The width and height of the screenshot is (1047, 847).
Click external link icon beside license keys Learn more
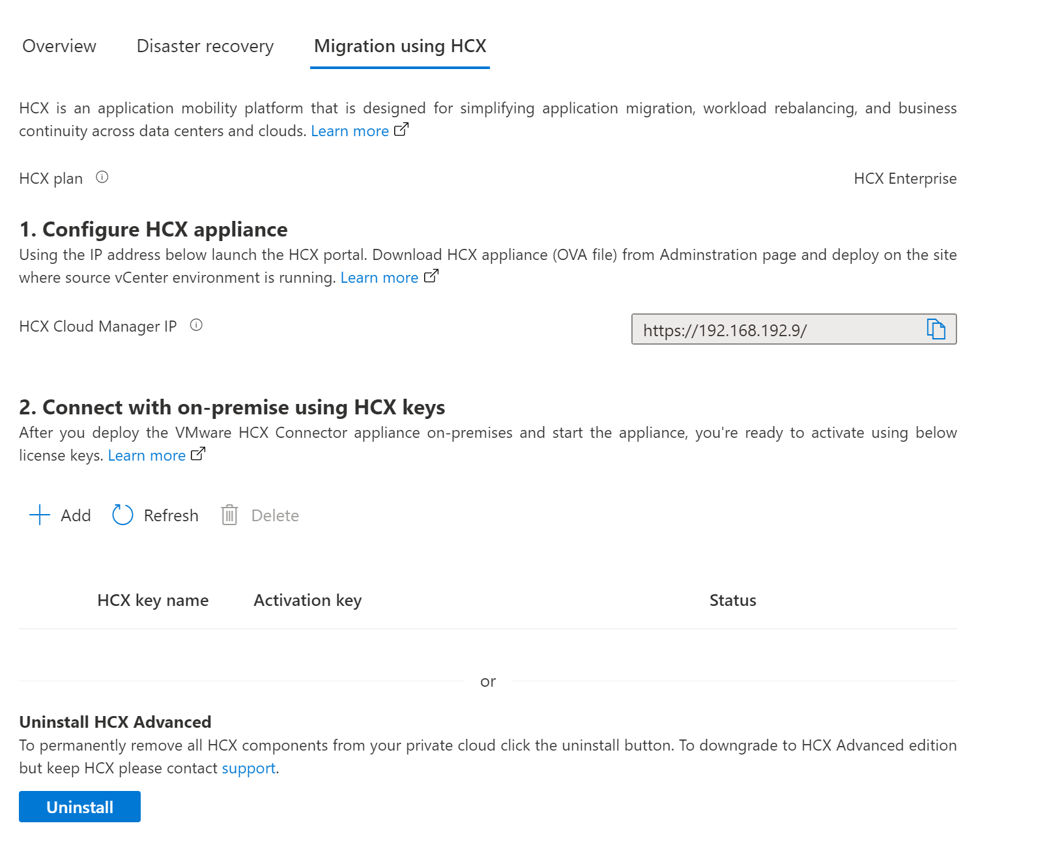point(198,454)
